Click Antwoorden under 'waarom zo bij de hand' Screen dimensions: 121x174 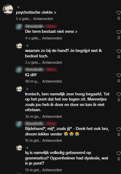52,63
